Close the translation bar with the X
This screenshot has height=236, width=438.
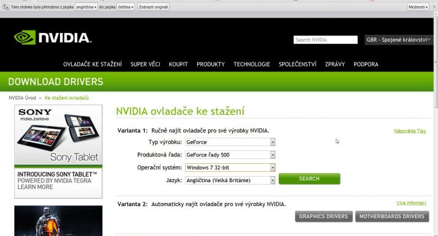pyautogui.click(x=434, y=7)
